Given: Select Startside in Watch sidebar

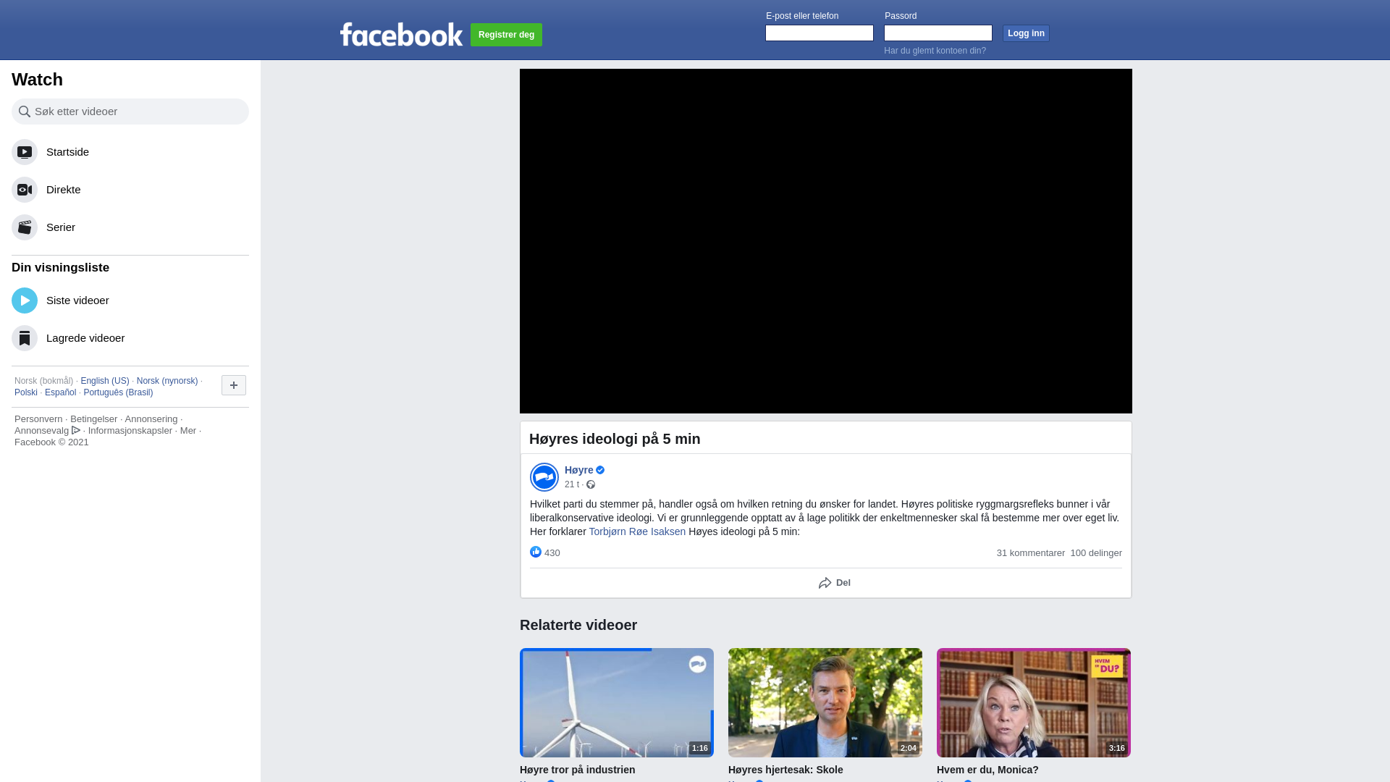Looking at the screenshot, I should (x=130, y=152).
